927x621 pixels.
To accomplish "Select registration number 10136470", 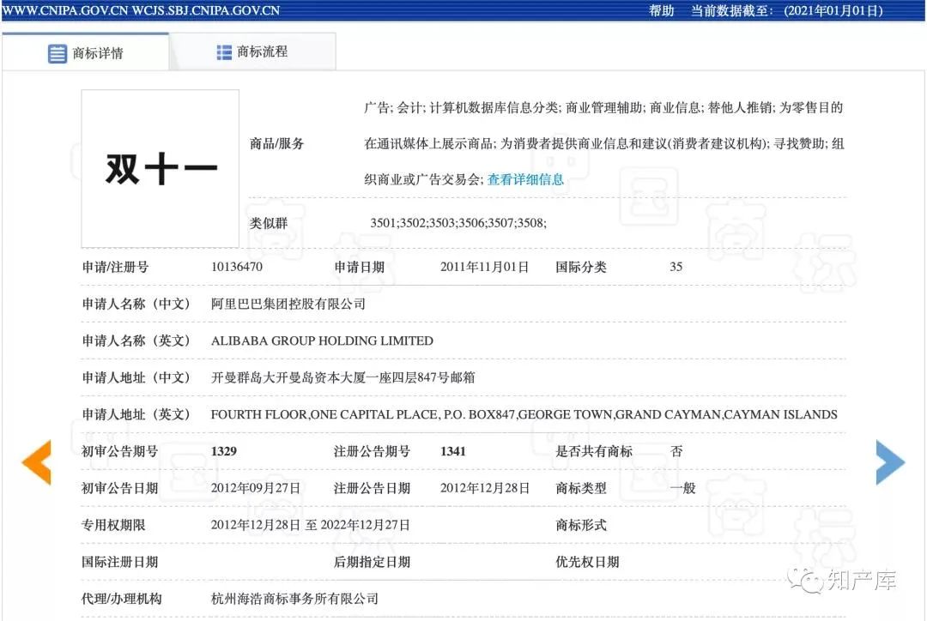I will point(237,267).
